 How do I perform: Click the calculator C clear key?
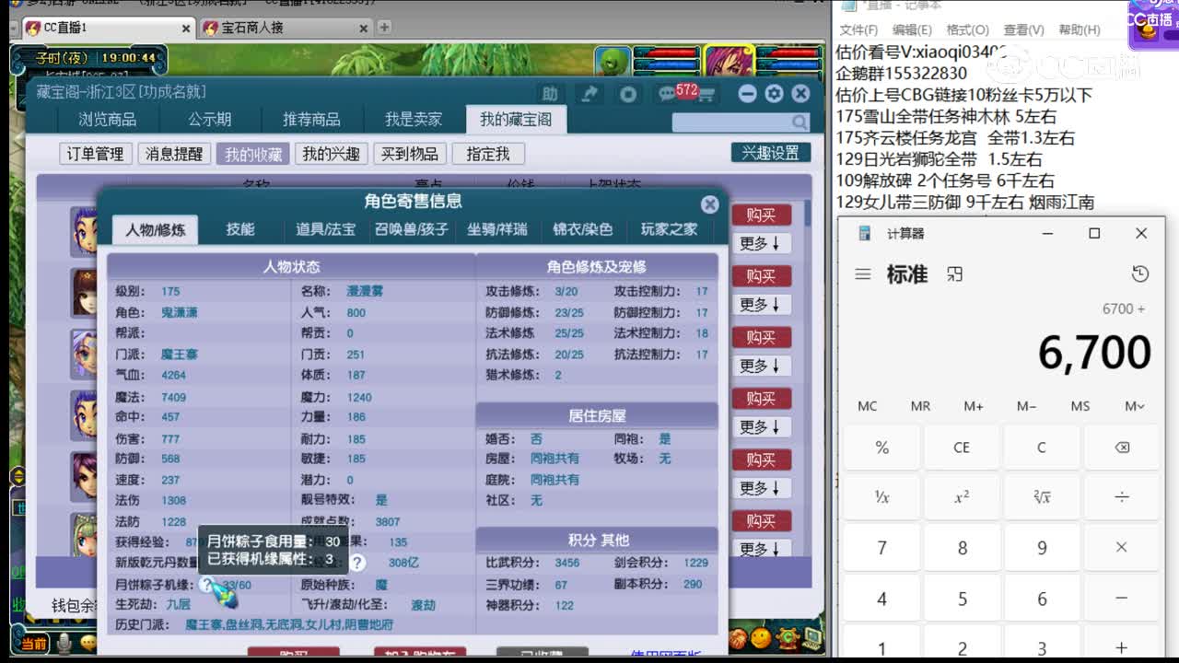point(1042,448)
